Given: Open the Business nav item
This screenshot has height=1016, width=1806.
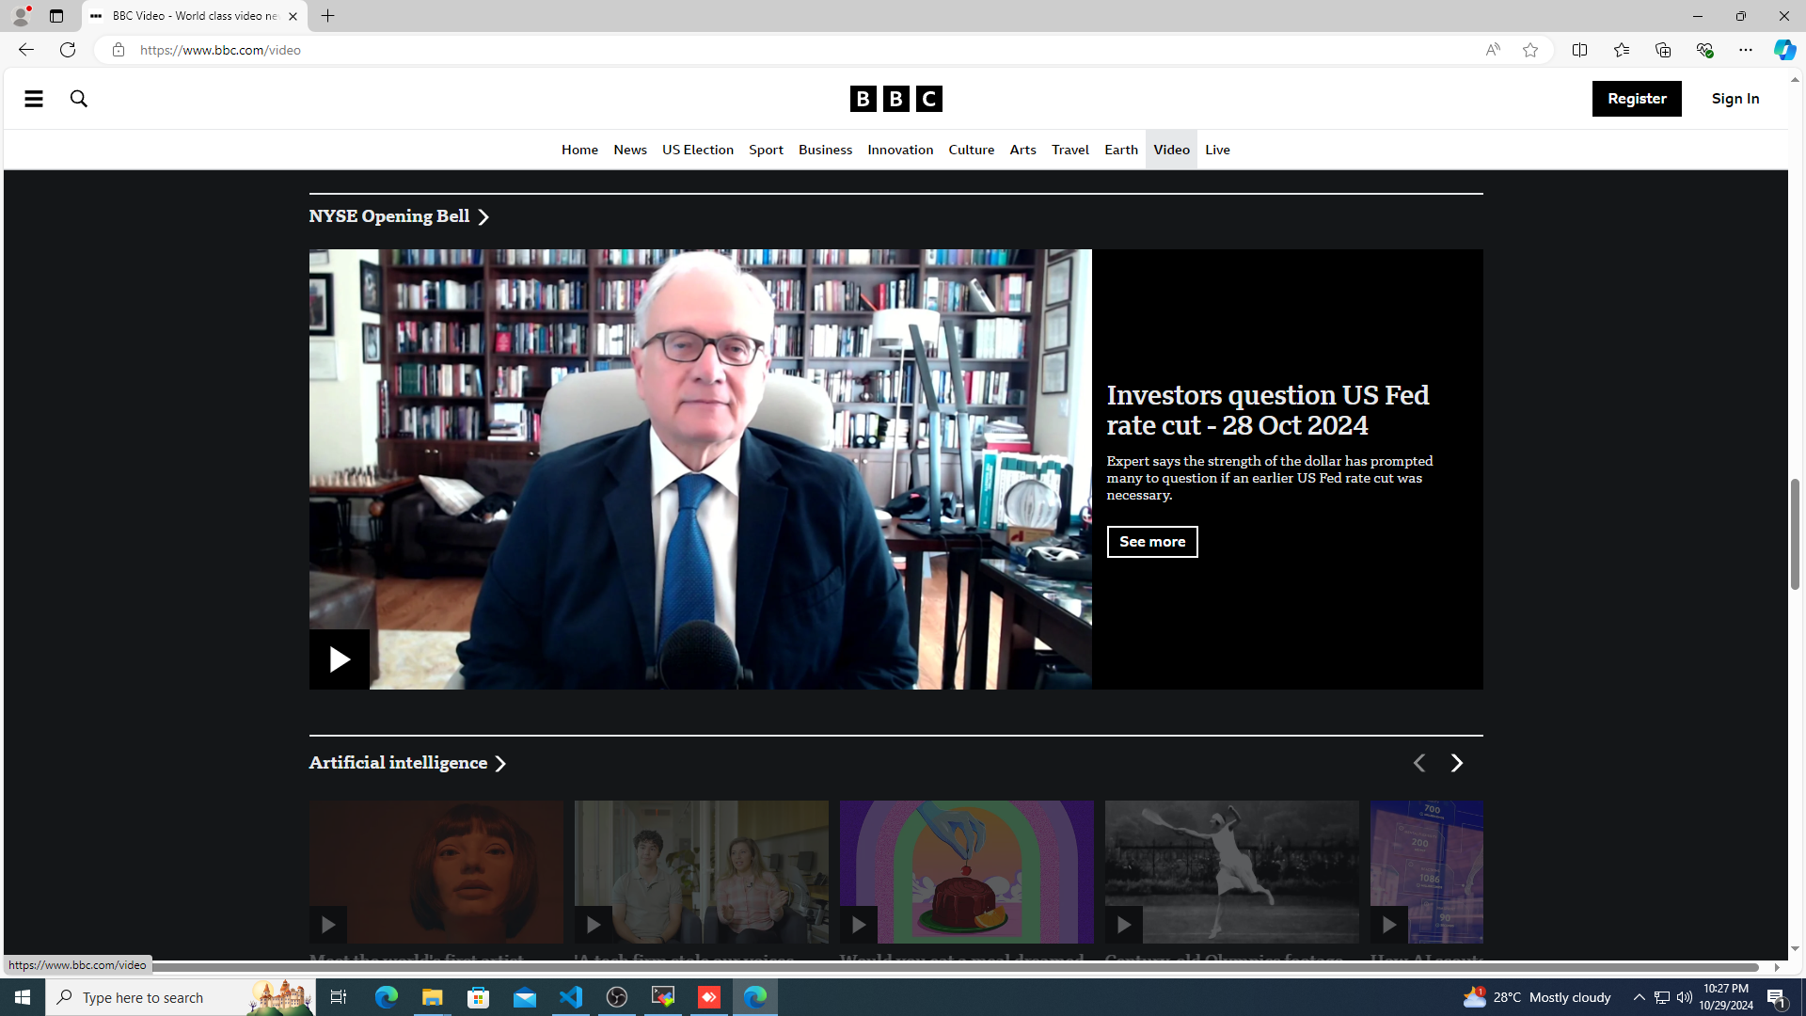Looking at the screenshot, I should click(825, 150).
